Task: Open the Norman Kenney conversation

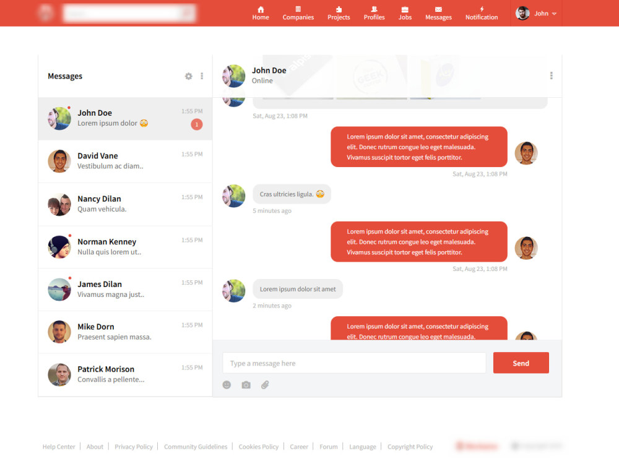Action: [x=125, y=247]
